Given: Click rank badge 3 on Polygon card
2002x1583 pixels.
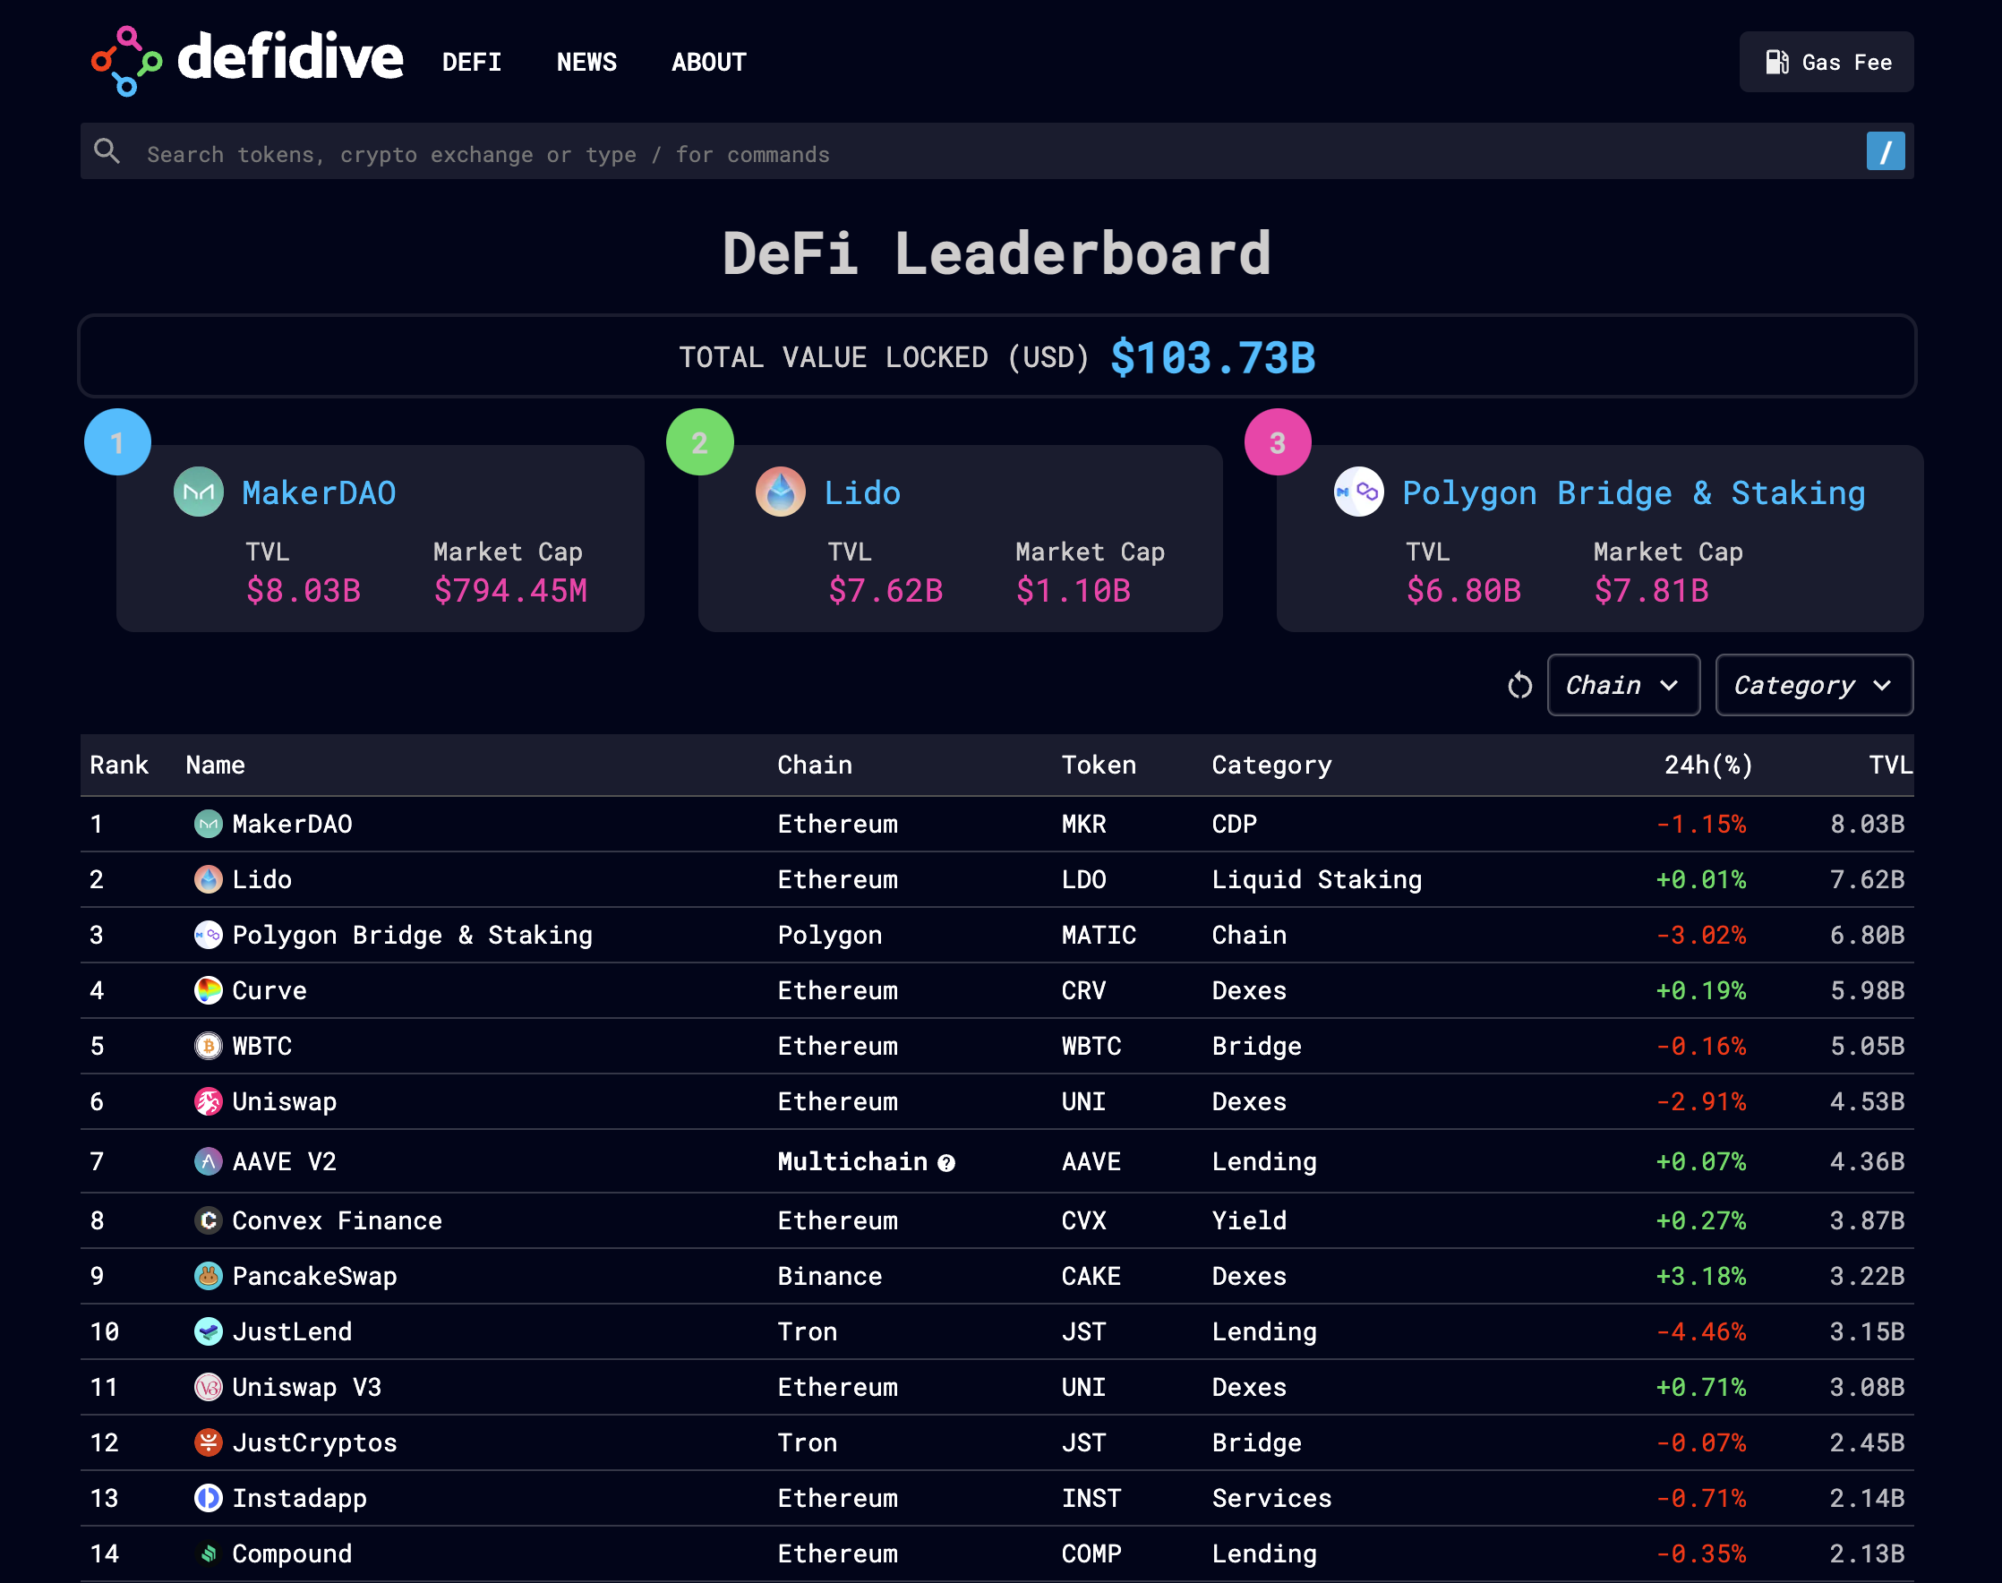Looking at the screenshot, I should click(x=1279, y=442).
